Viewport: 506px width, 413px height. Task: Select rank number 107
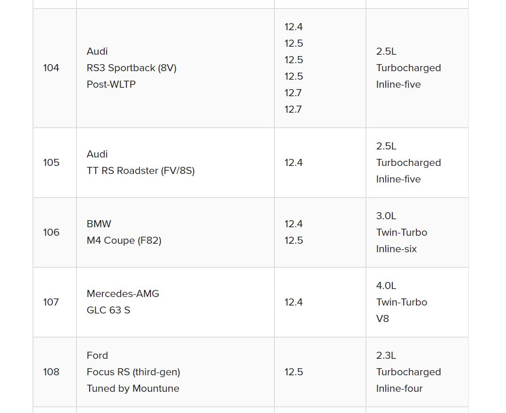click(51, 302)
